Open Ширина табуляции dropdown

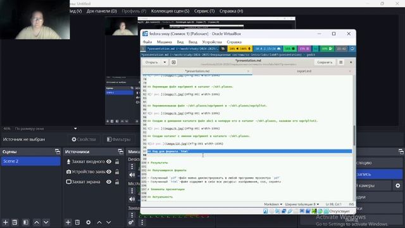pyautogui.click(x=302, y=204)
